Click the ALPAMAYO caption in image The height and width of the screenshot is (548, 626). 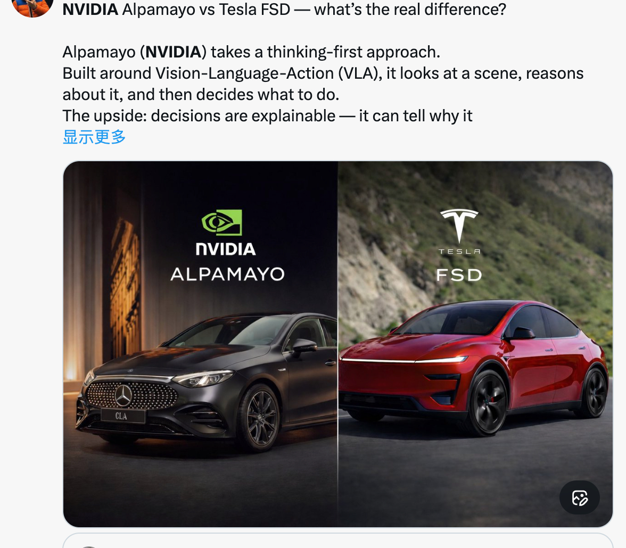point(228,274)
